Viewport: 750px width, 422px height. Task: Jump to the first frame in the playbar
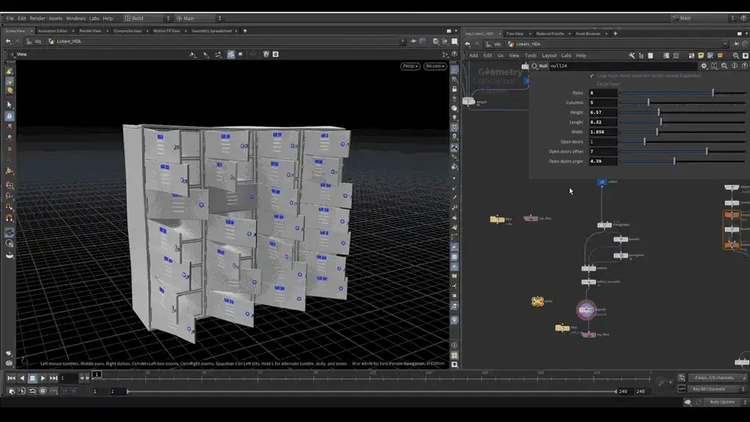coord(11,378)
